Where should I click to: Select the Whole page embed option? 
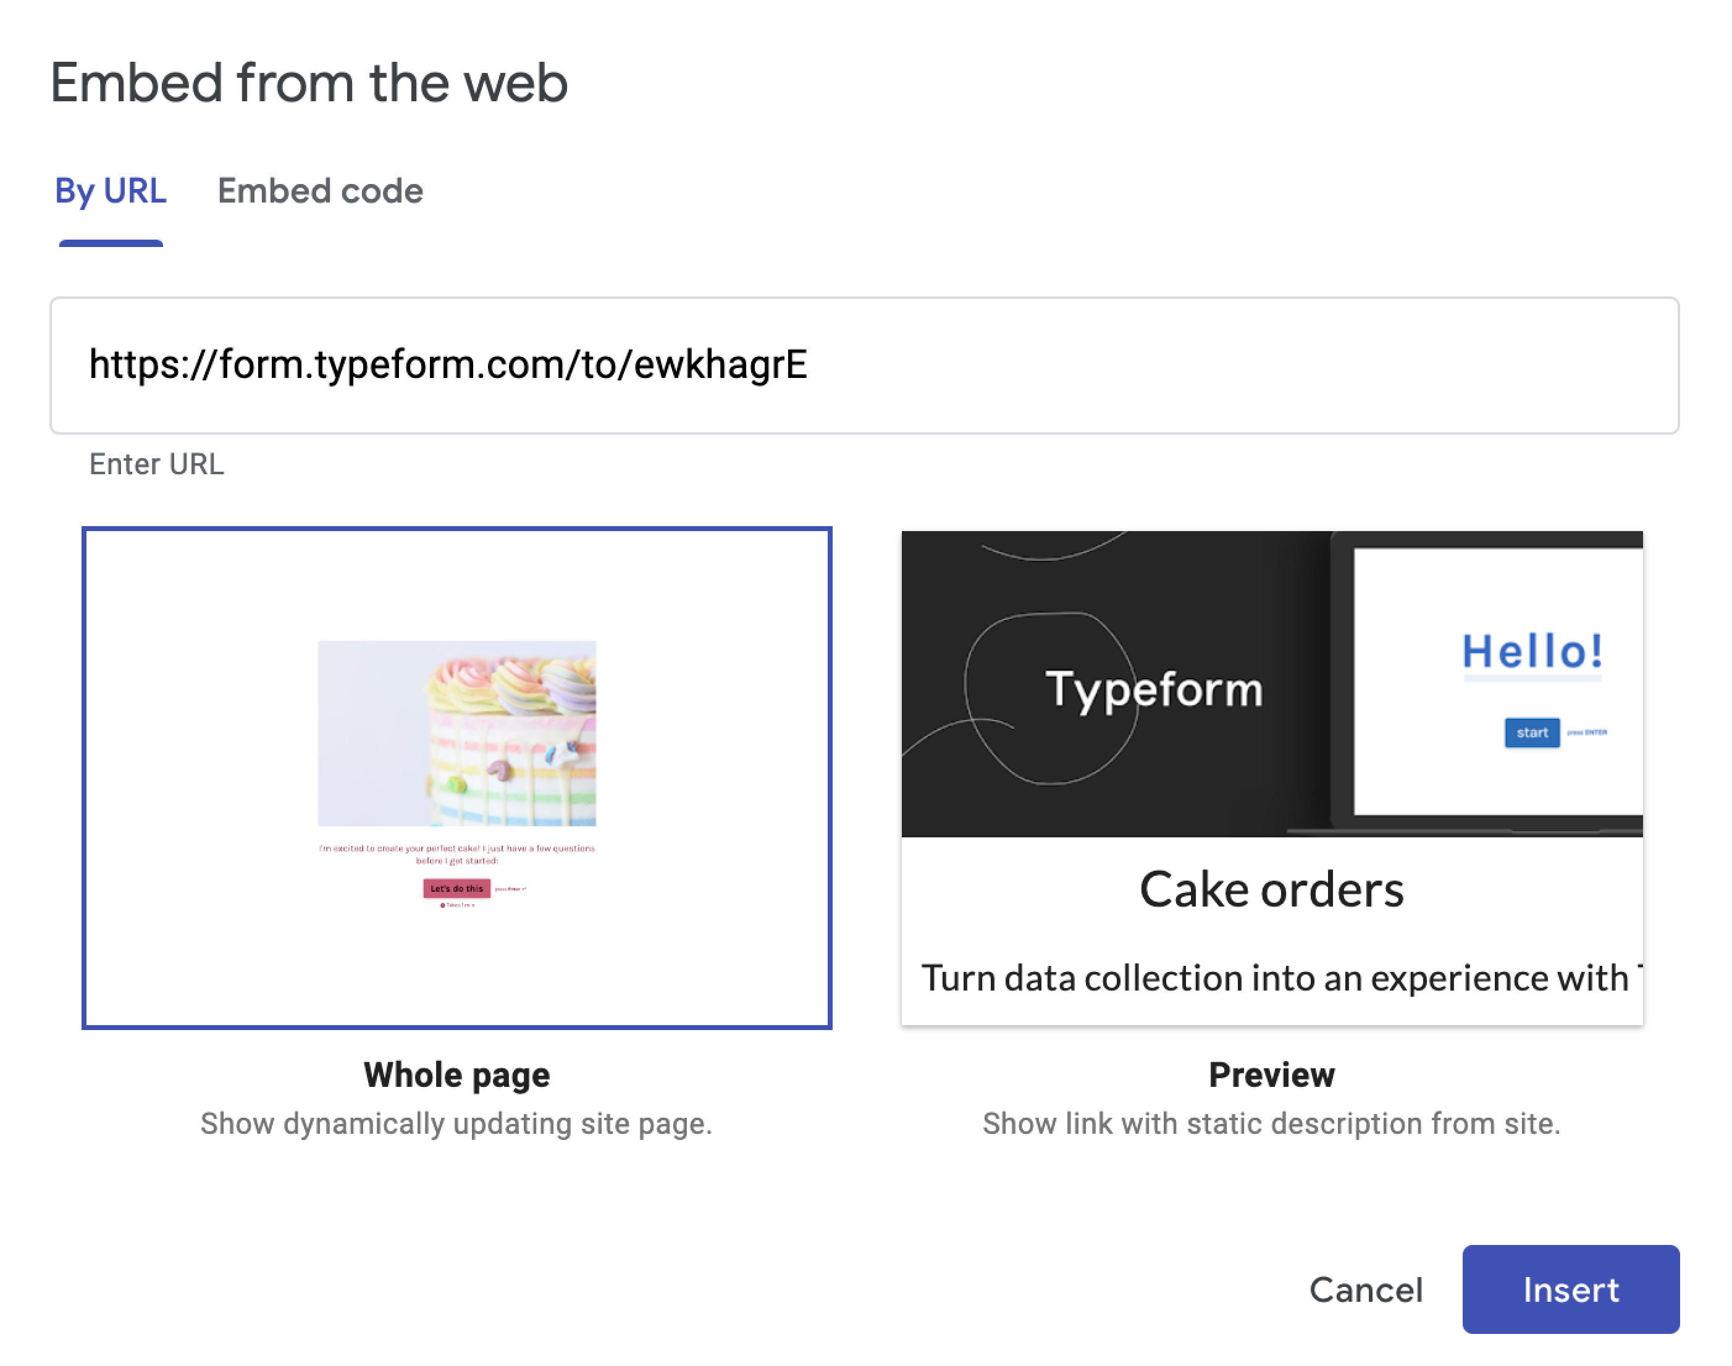pyautogui.click(x=457, y=777)
